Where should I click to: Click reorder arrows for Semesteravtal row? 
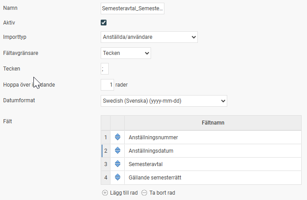pyautogui.click(x=118, y=164)
